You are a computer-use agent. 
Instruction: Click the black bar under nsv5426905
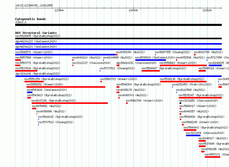pos(118,38)
